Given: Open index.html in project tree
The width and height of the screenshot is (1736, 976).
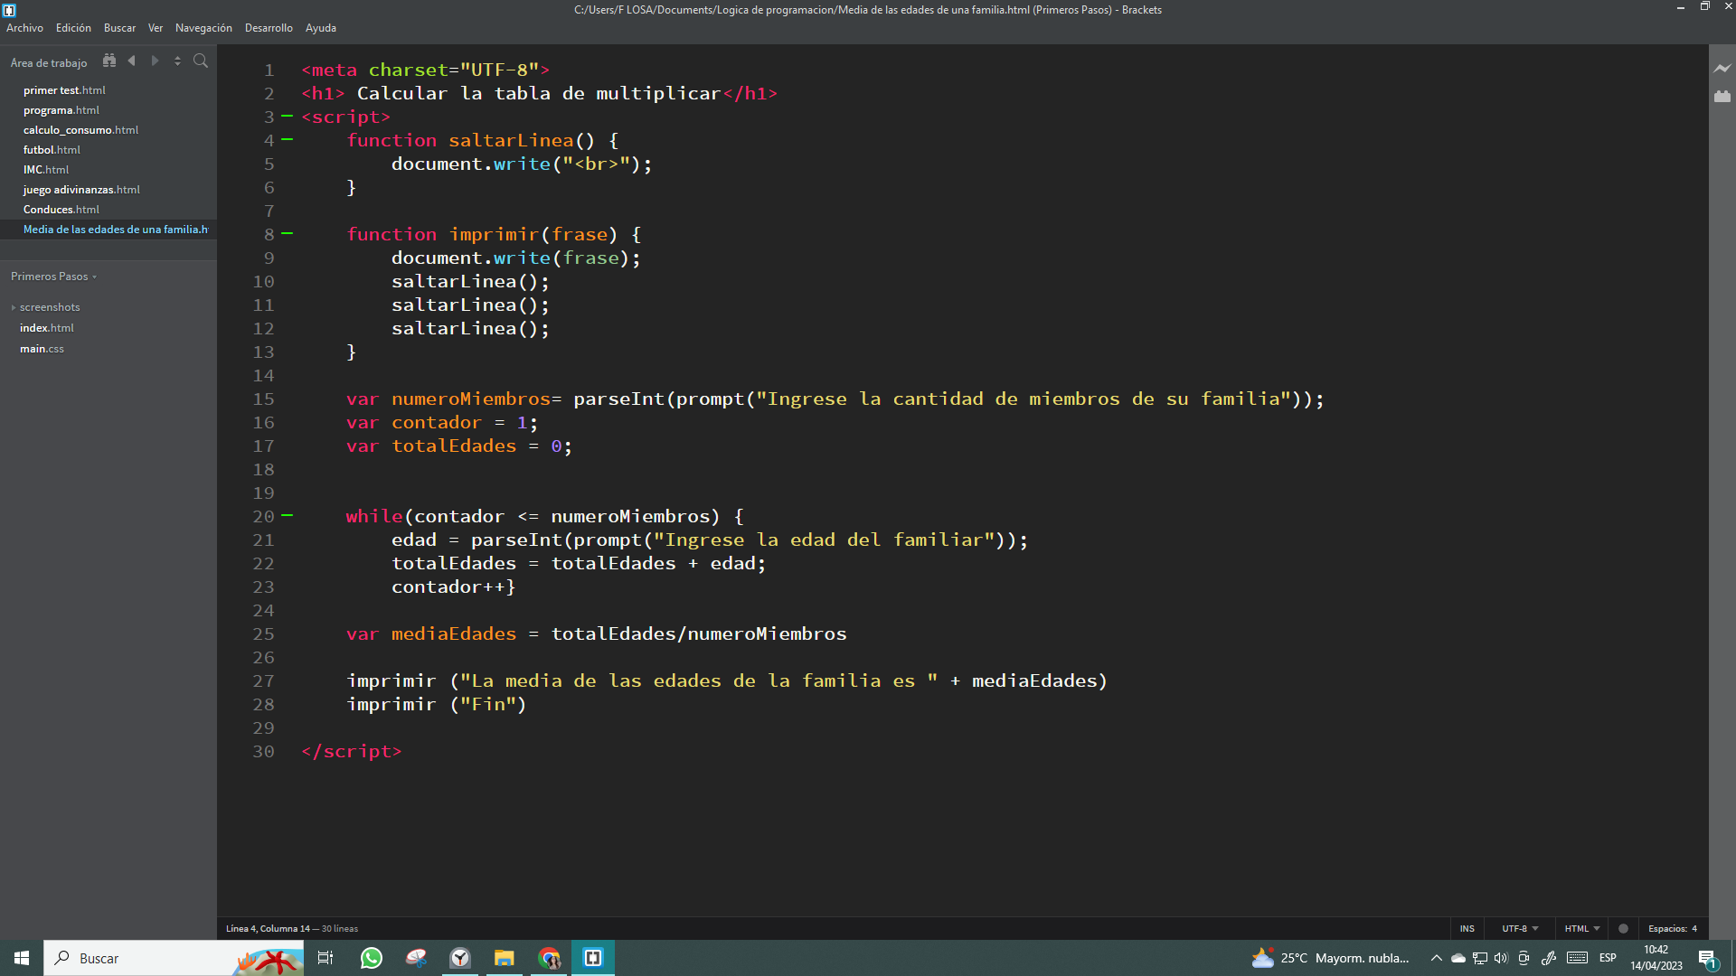Looking at the screenshot, I should point(47,328).
